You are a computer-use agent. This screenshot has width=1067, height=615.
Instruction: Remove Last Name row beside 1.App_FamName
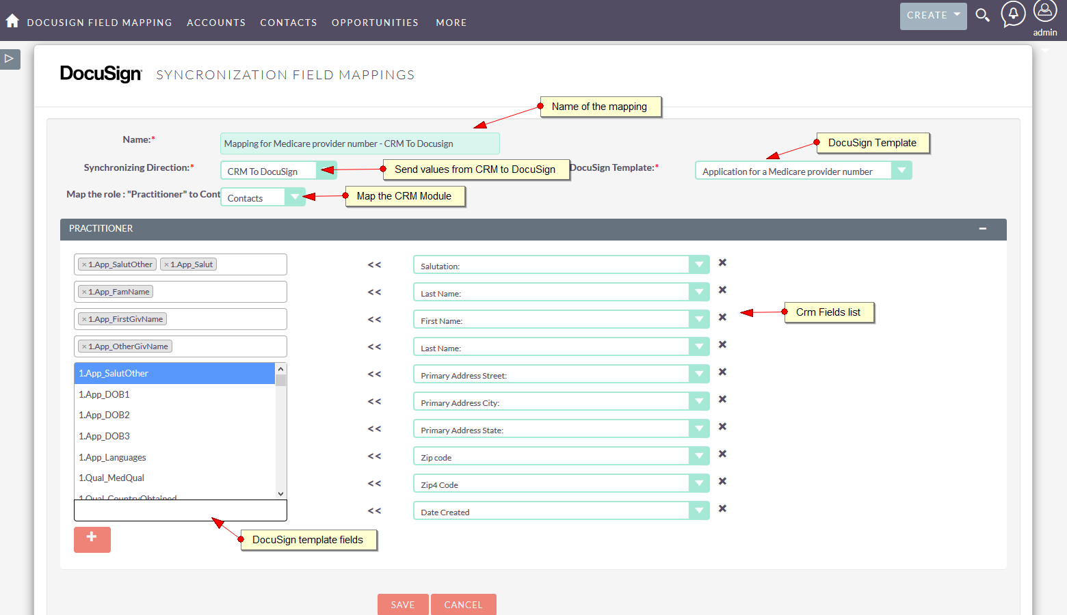[722, 290]
